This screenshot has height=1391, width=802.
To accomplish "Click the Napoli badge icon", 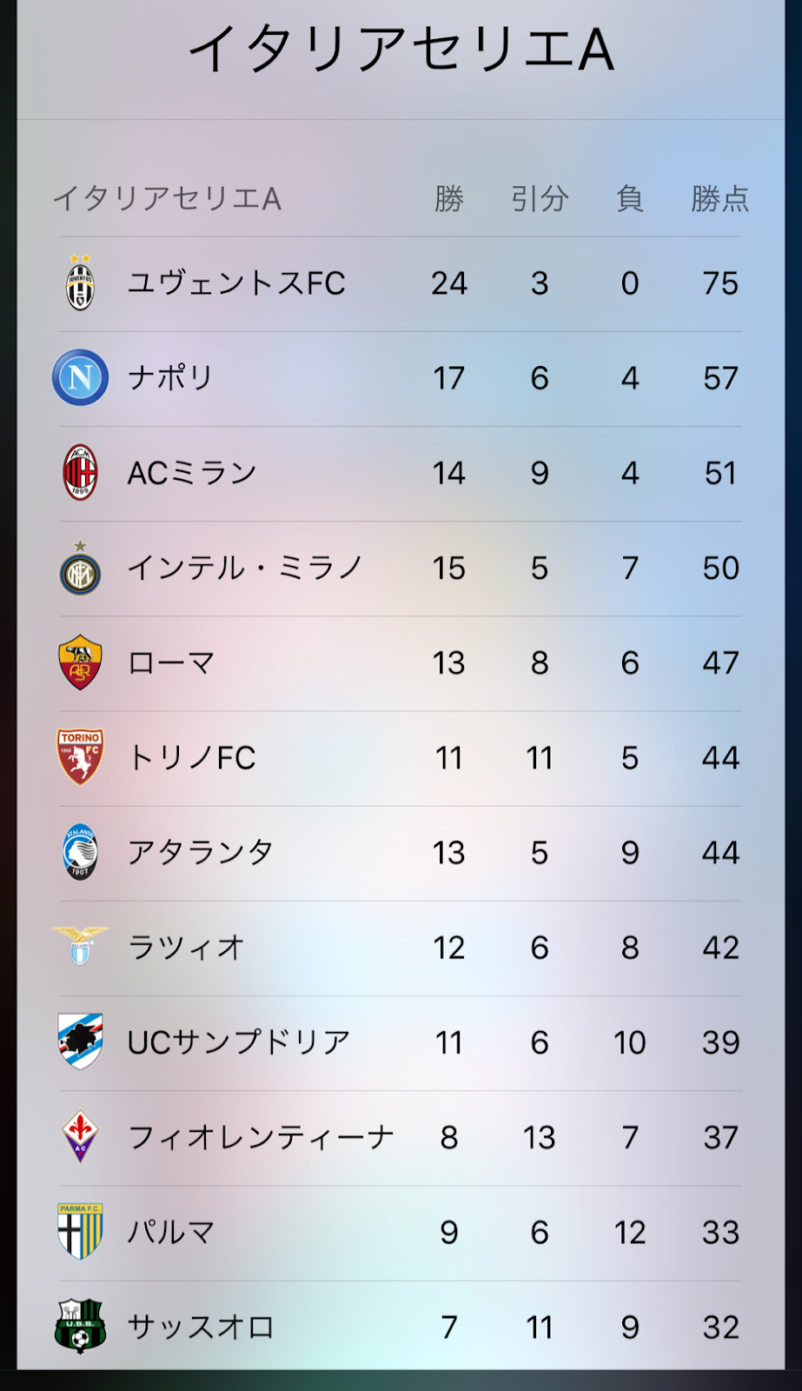I will point(79,378).
